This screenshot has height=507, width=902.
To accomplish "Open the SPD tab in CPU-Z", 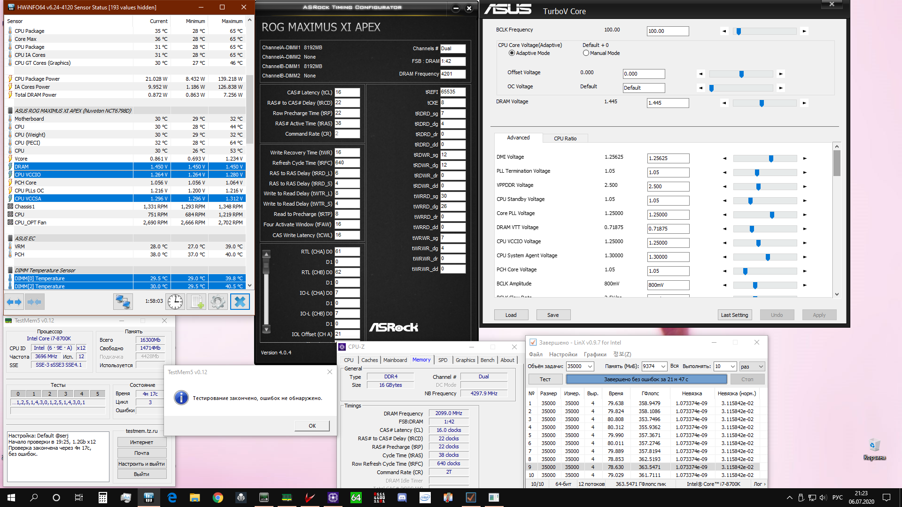I will point(443,360).
